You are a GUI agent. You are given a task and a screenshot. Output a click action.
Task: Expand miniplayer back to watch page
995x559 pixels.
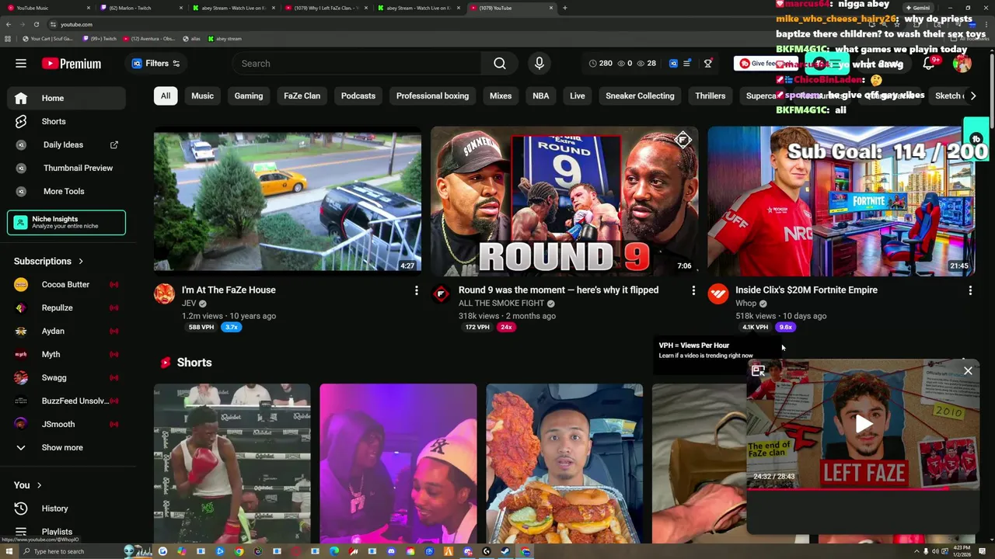(x=759, y=371)
